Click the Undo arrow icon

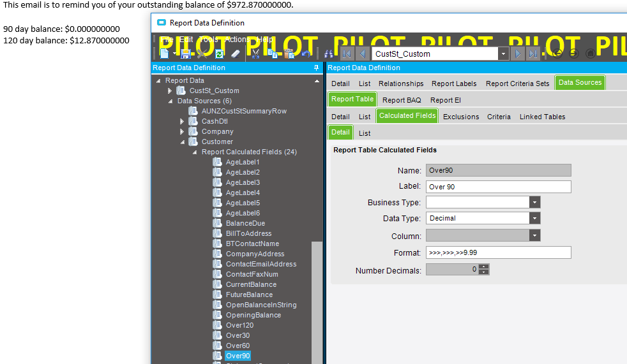tap(306, 54)
